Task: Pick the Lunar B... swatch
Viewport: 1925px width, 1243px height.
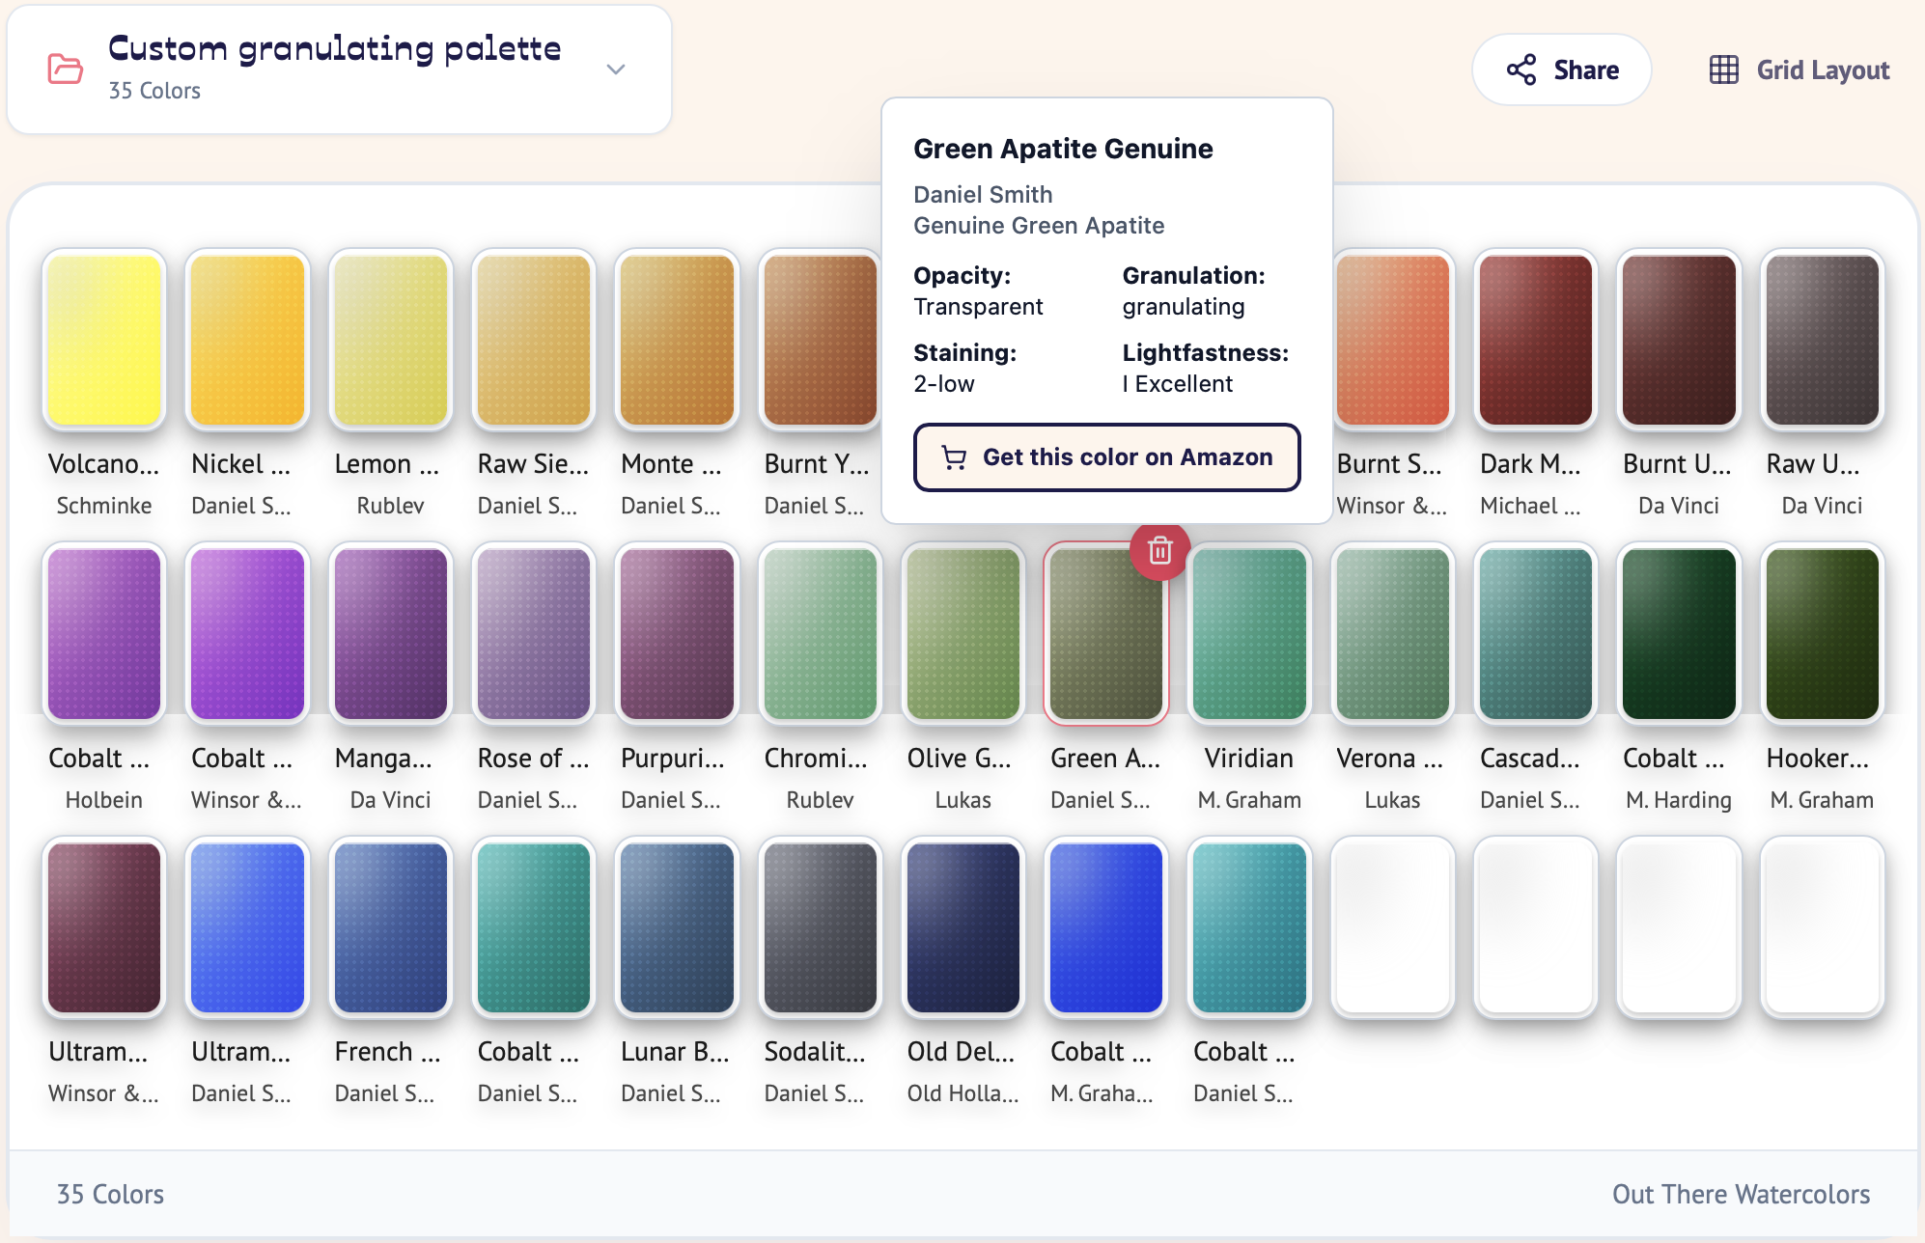Action: (677, 927)
